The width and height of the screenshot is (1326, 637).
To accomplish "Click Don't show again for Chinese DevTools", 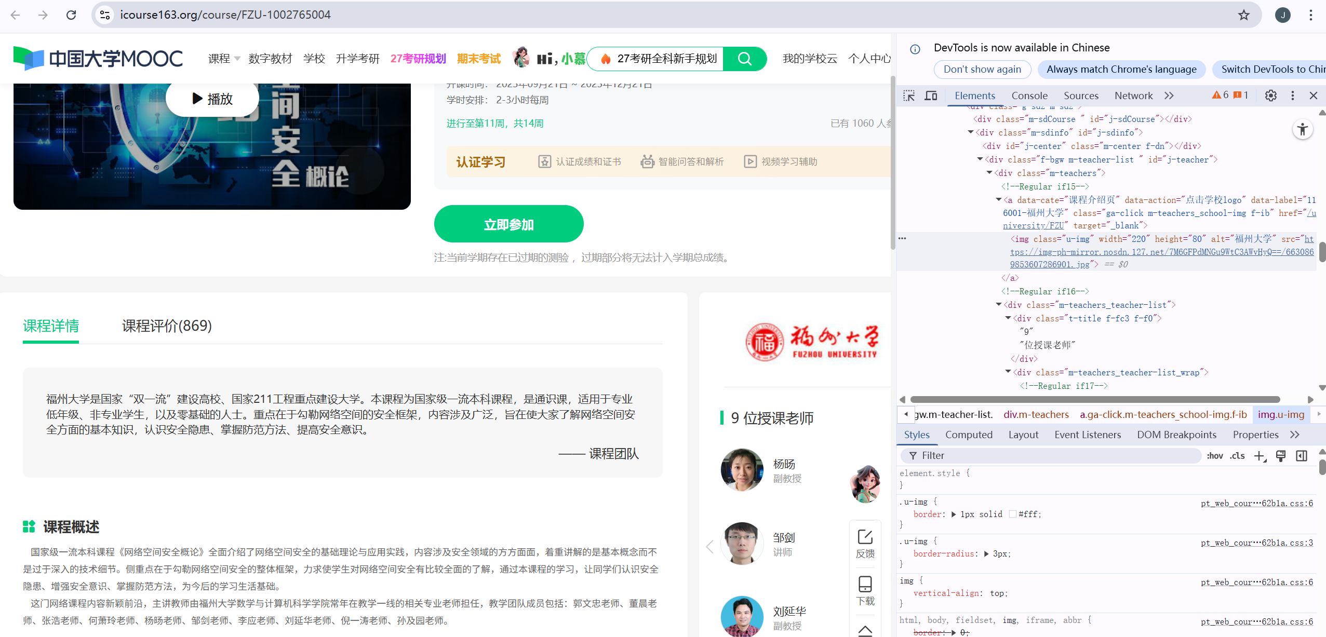I will pyautogui.click(x=982, y=69).
